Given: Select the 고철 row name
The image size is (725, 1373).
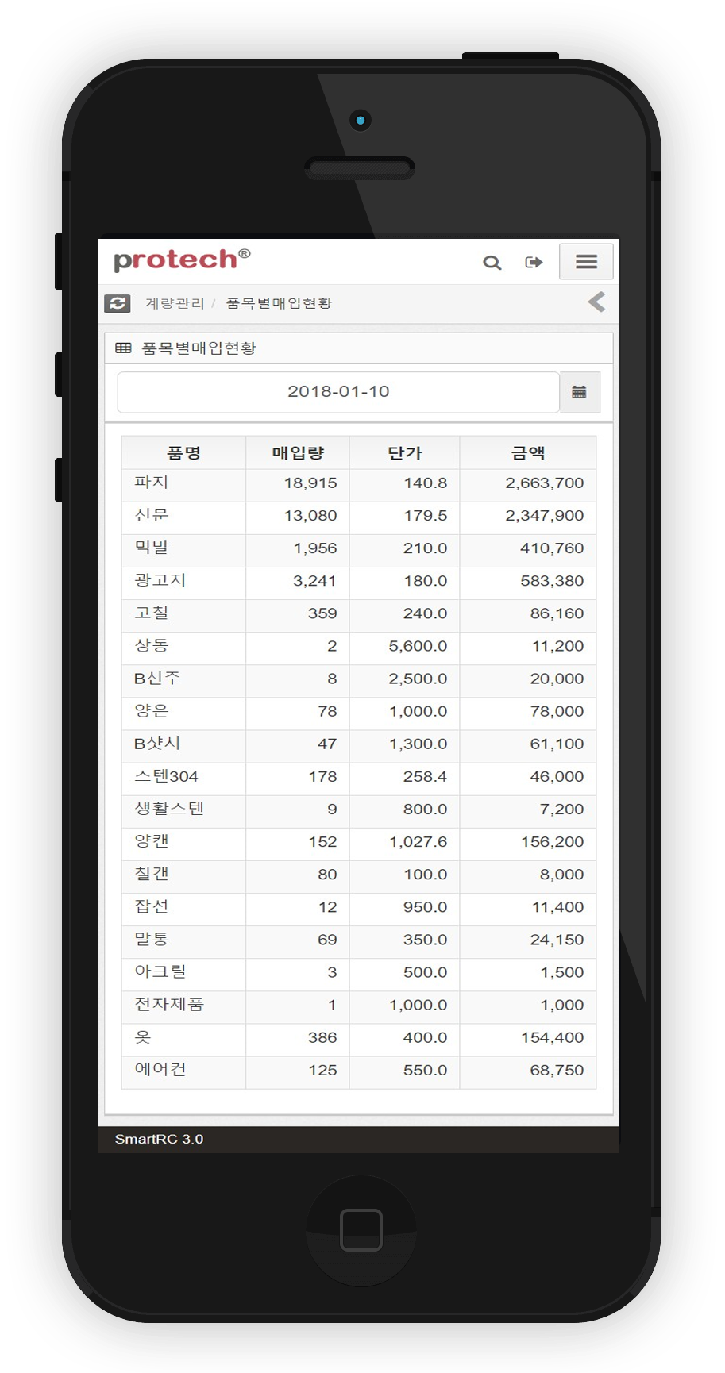Looking at the screenshot, I should coord(151,613).
